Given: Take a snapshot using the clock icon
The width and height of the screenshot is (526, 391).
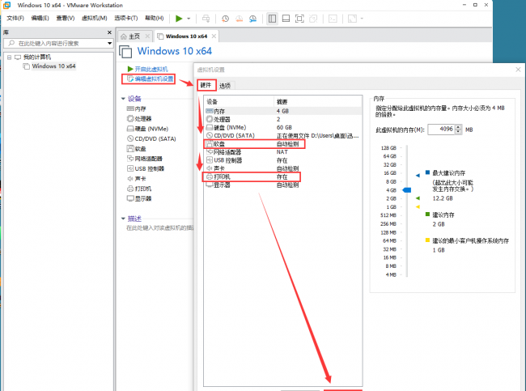Looking at the screenshot, I should point(225,19).
